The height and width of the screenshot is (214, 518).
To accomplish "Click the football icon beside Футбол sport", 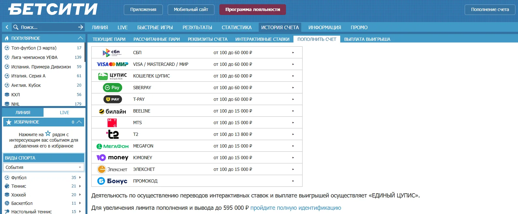I will click(7, 178).
